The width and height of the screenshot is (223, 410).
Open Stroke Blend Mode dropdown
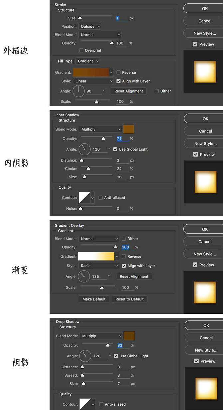point(100,35)
